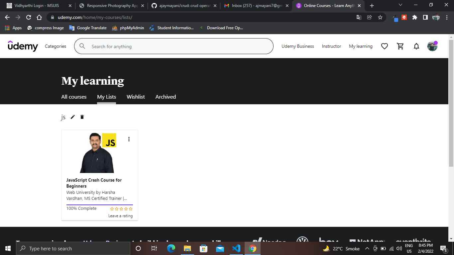Open Visual Studio Code from taskbar
The image size is (454, 255).
(x=236, y=248)
